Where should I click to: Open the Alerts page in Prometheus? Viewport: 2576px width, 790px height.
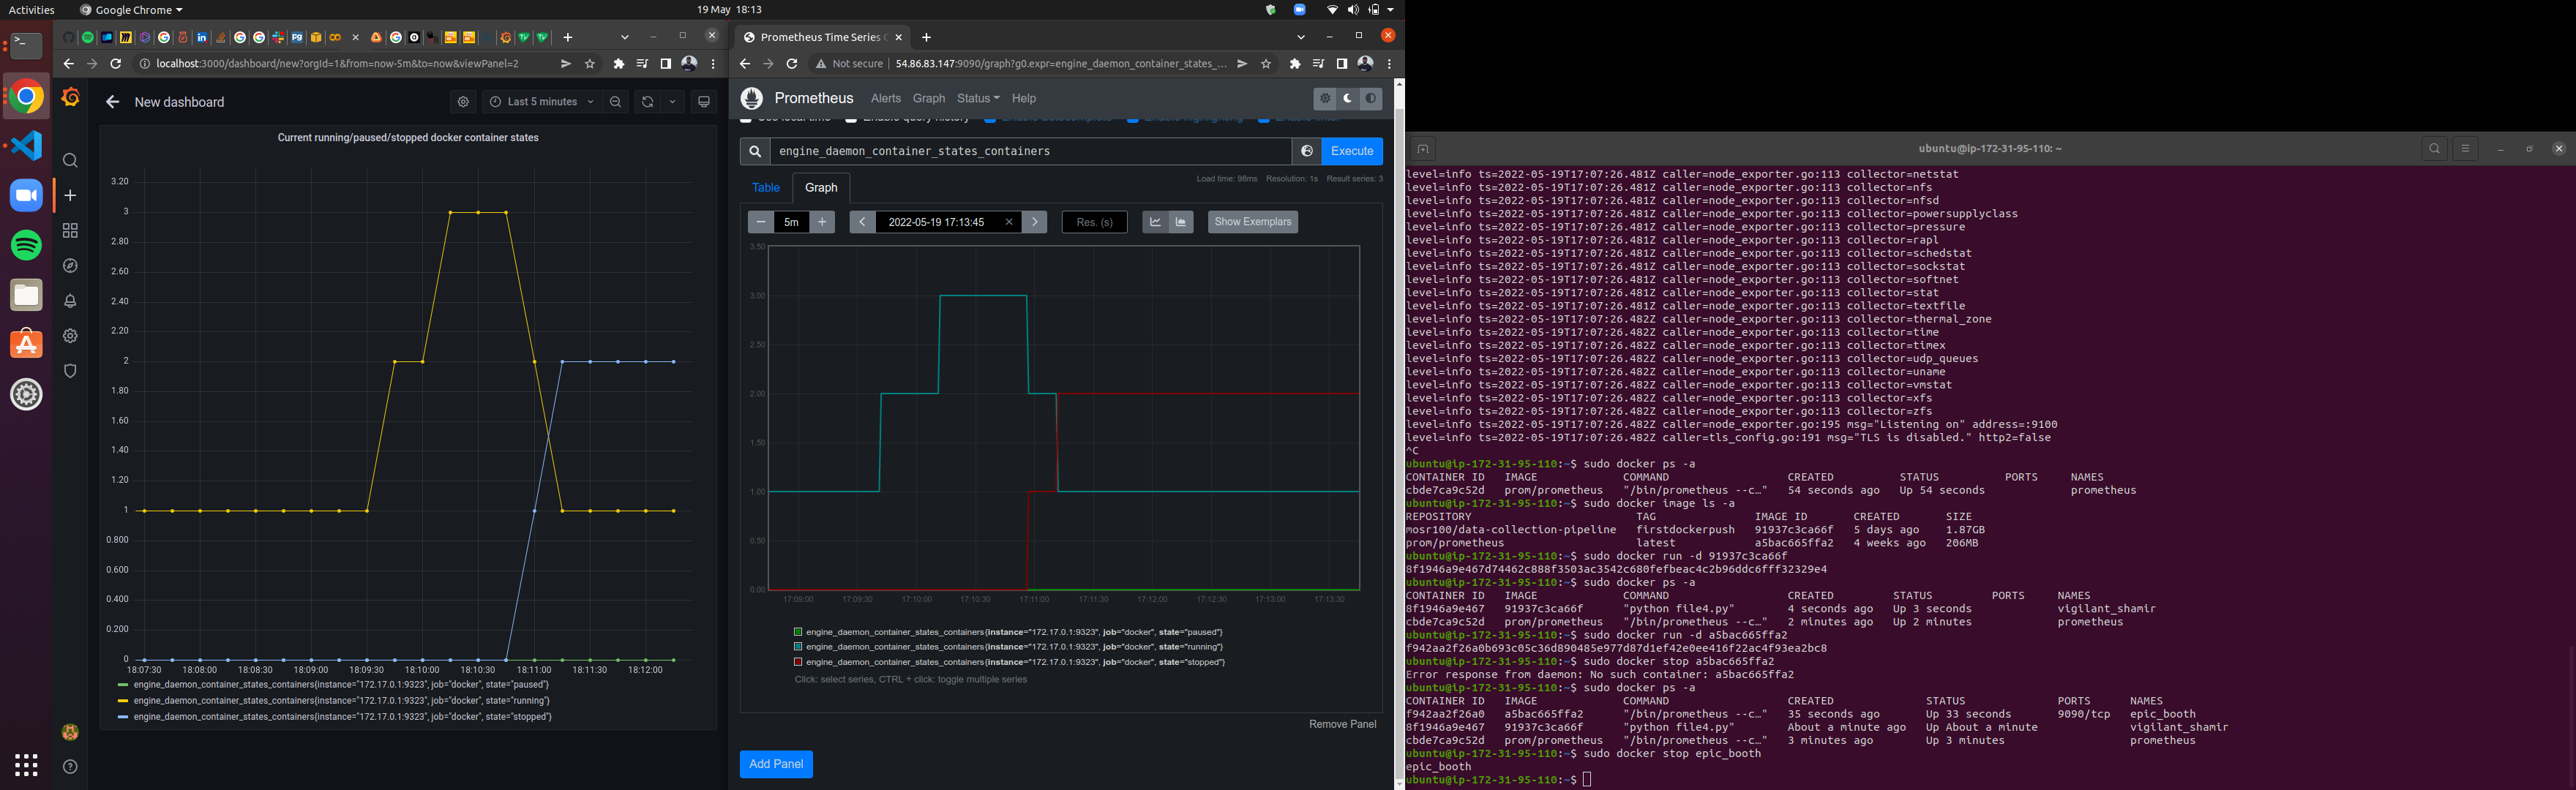(x=886, y=98)
